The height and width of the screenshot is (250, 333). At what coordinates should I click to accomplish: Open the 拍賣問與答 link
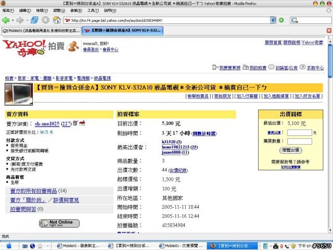pos(23,209)
